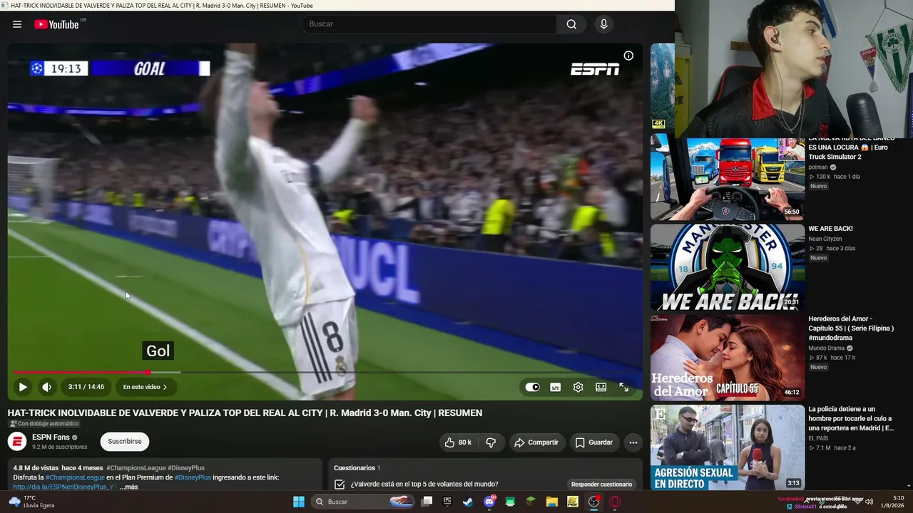Check the Valverde top 5 questionnaire box
913x513 pixels.
click(x=340, y=484)
